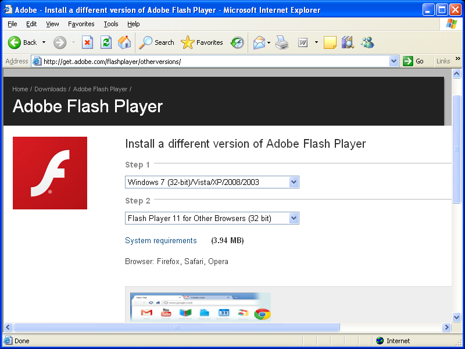Print the page with the printer icon

[x=282, y=42]
